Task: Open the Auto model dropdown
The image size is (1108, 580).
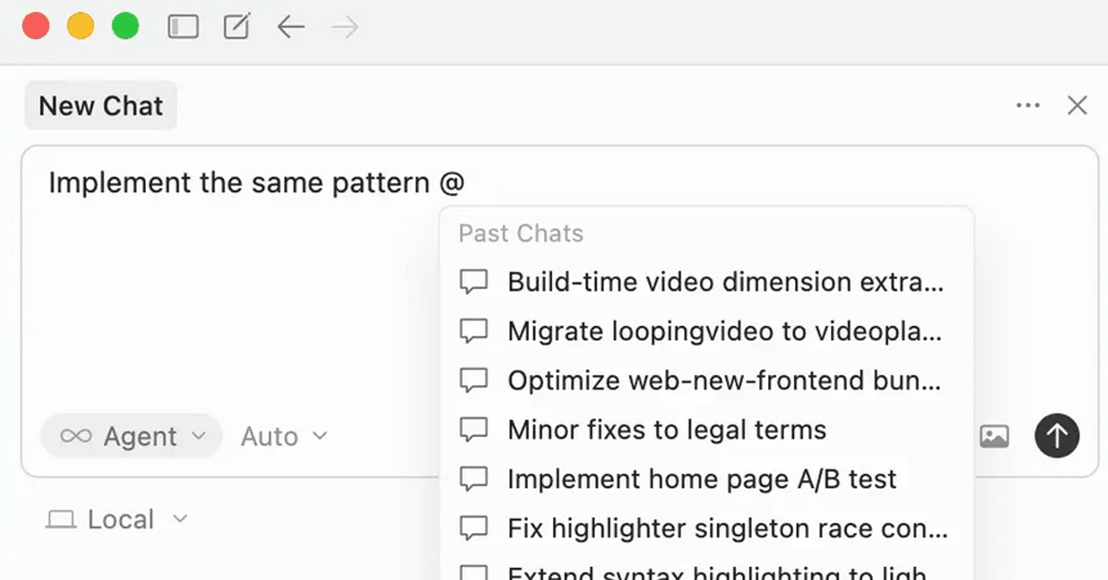Action: coord(283,436)
